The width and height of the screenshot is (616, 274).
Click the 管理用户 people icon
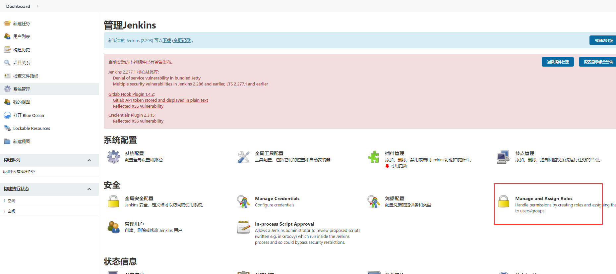point(113,227)
